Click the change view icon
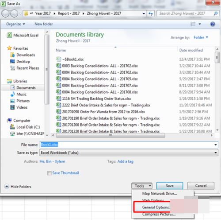 [193, 24]
